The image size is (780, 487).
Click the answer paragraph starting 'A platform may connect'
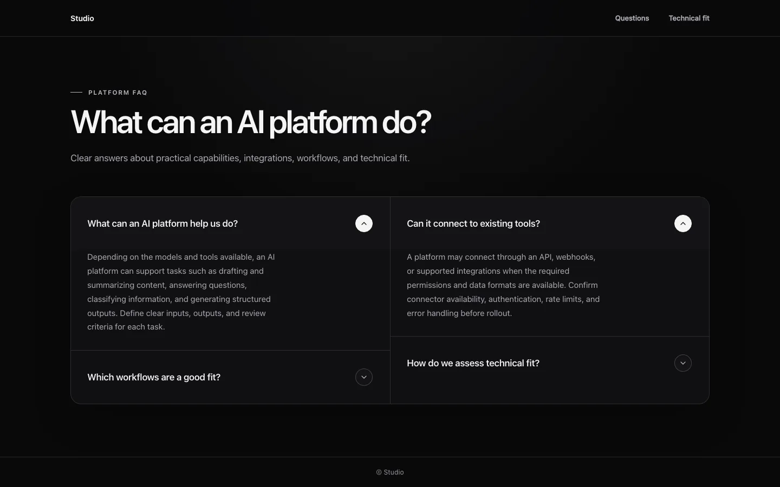tap(504, 285)
